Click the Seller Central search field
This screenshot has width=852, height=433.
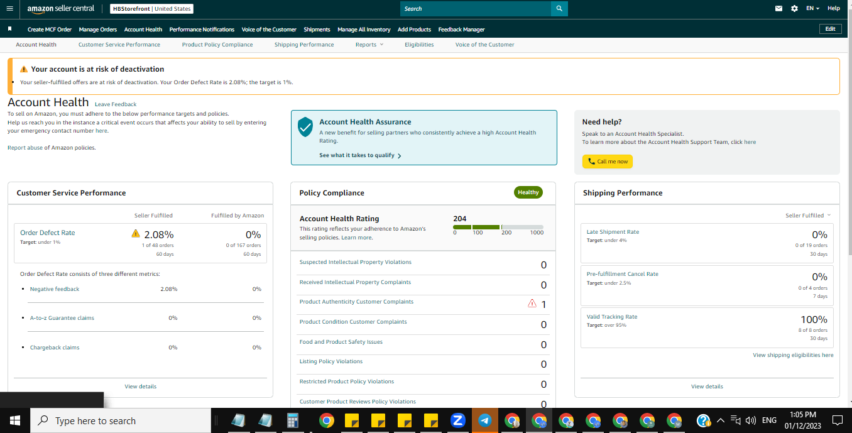(x=476, y=9)
